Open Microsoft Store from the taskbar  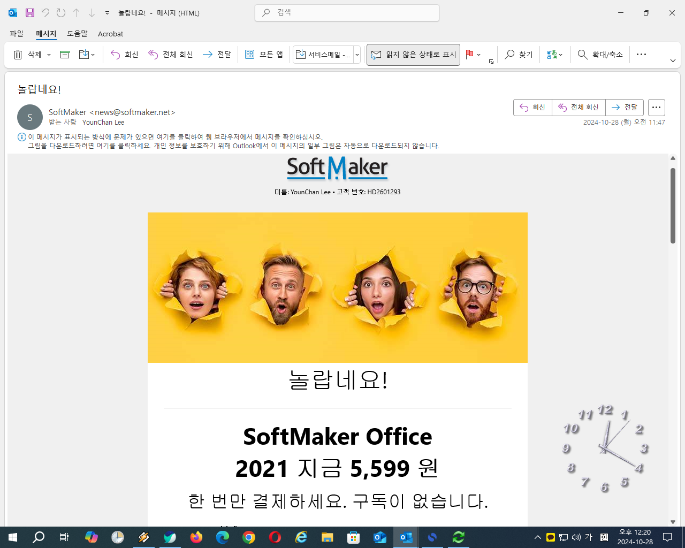354,537
